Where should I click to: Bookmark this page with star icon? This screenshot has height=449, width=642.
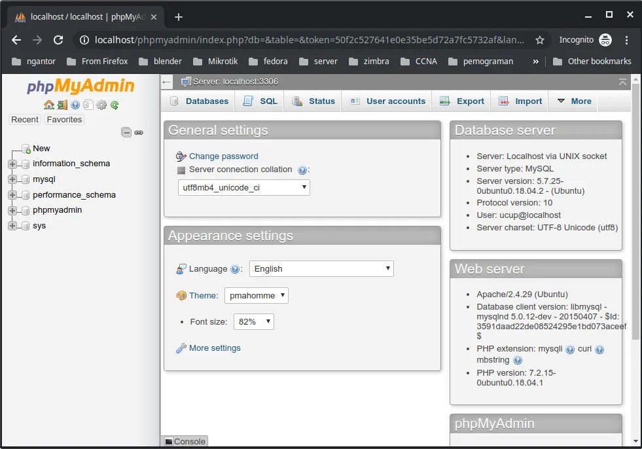tap(540, 40)
